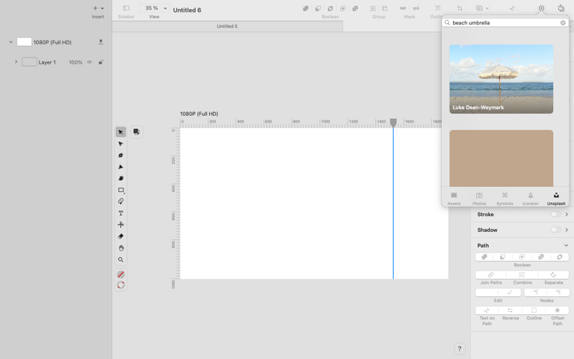Open the 35 % zoom view dropdown
This screenshot has width=574, height=359.
tap(154, 8)
